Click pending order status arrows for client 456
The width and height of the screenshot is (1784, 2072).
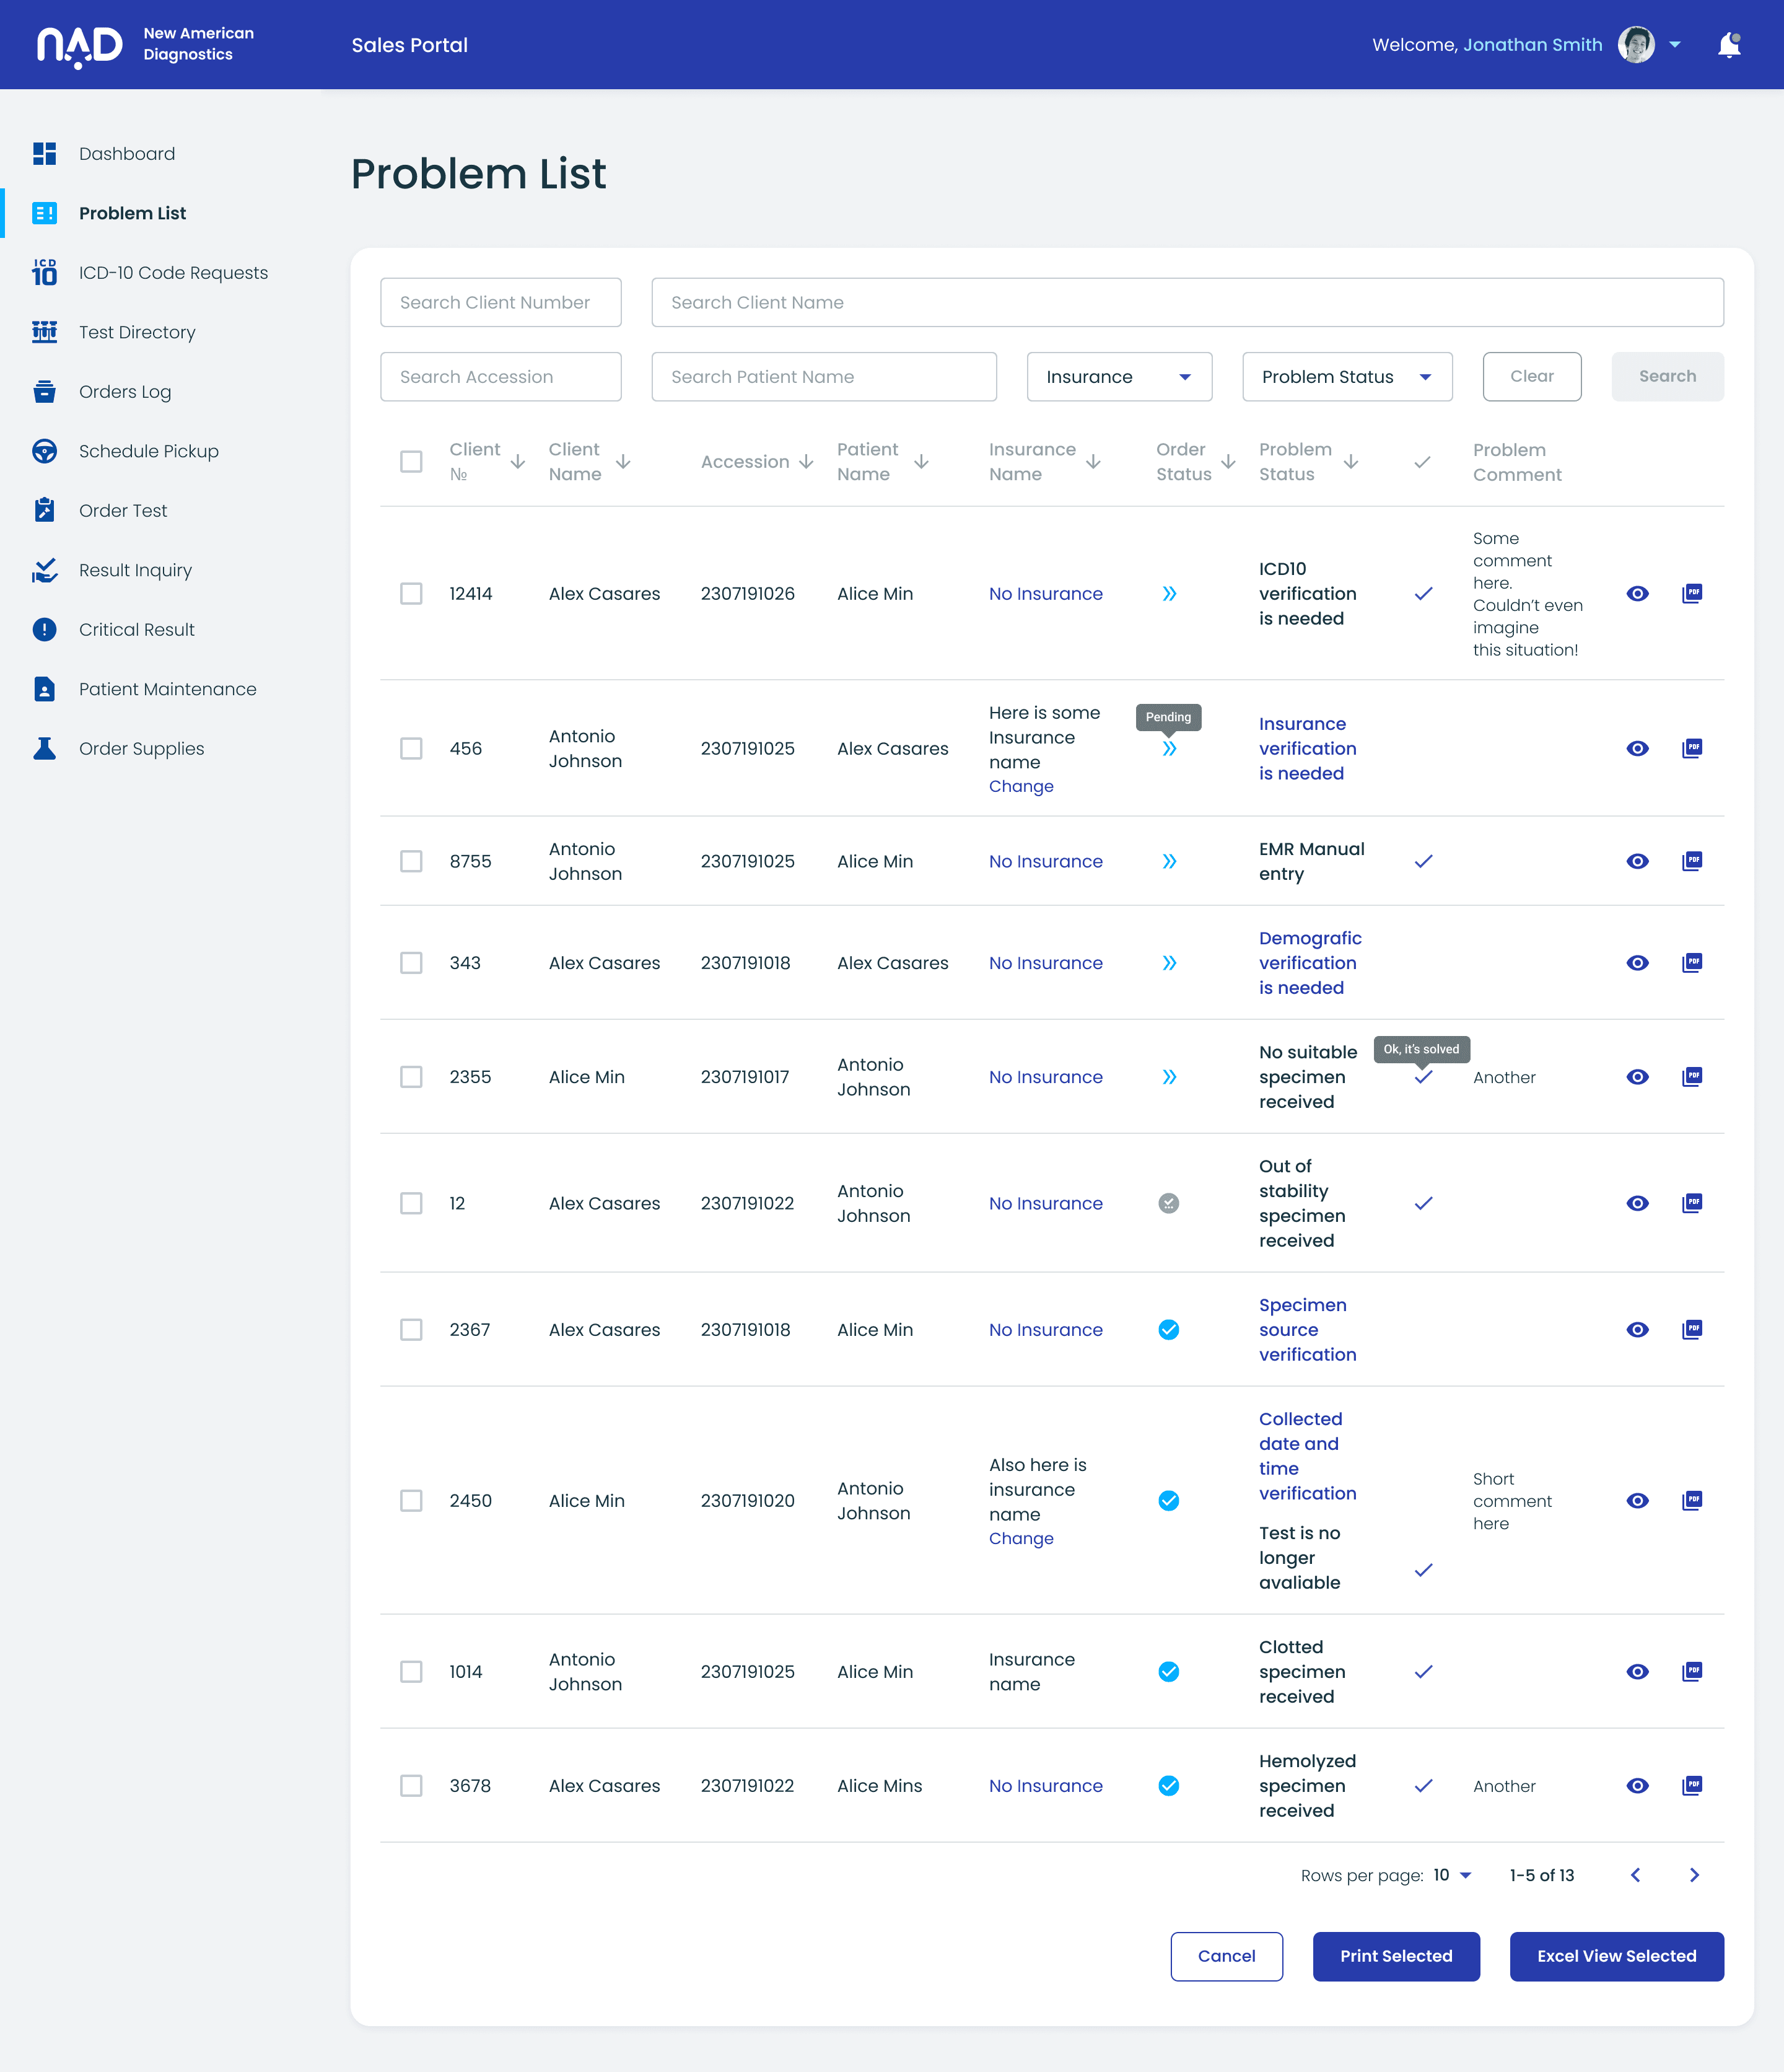pyautogui.click(x=1169, y=748)
